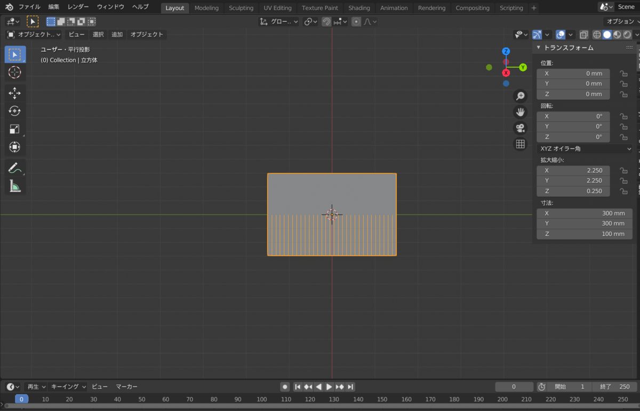640x411 pixels.
Task: Toggle lock for location X
Action: pos(623,74)
